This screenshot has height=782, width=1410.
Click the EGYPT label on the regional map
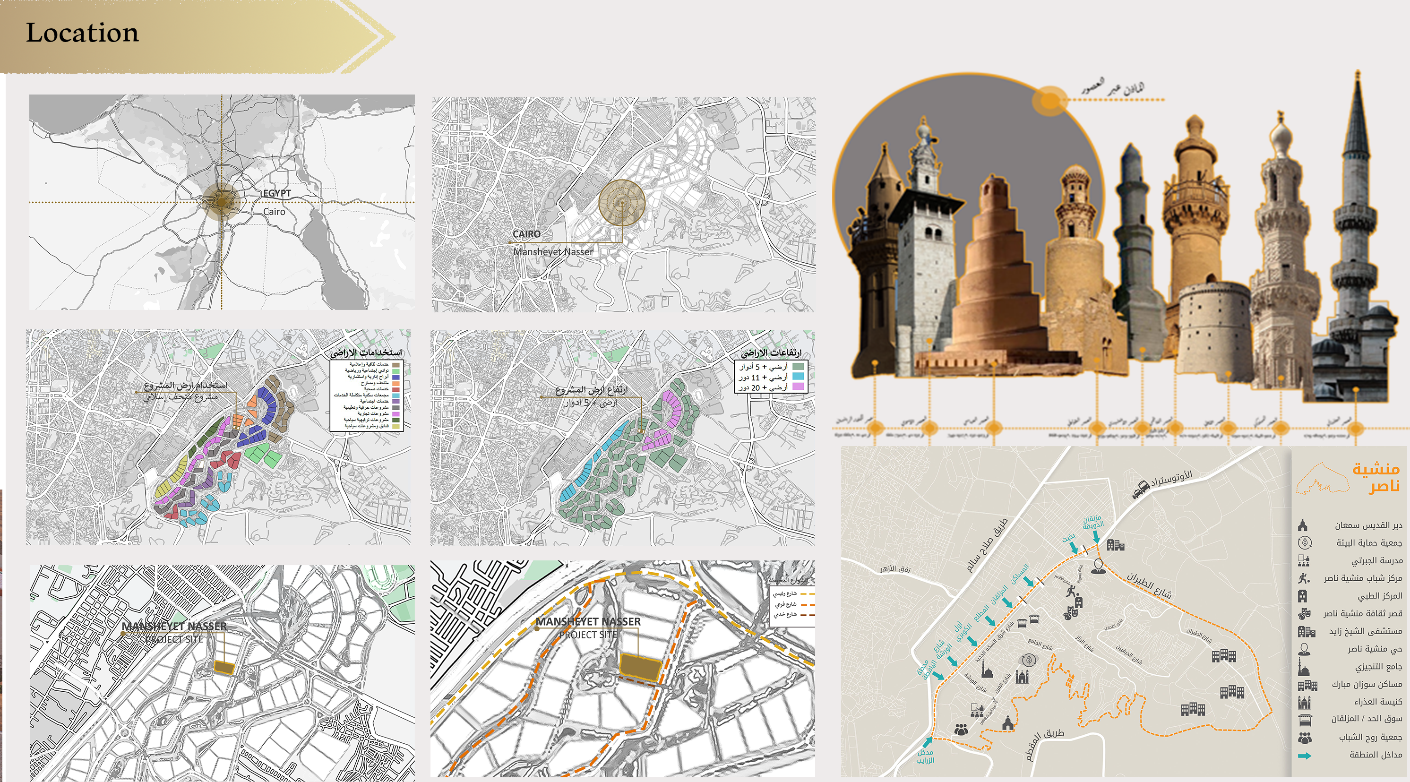point(277,193)
